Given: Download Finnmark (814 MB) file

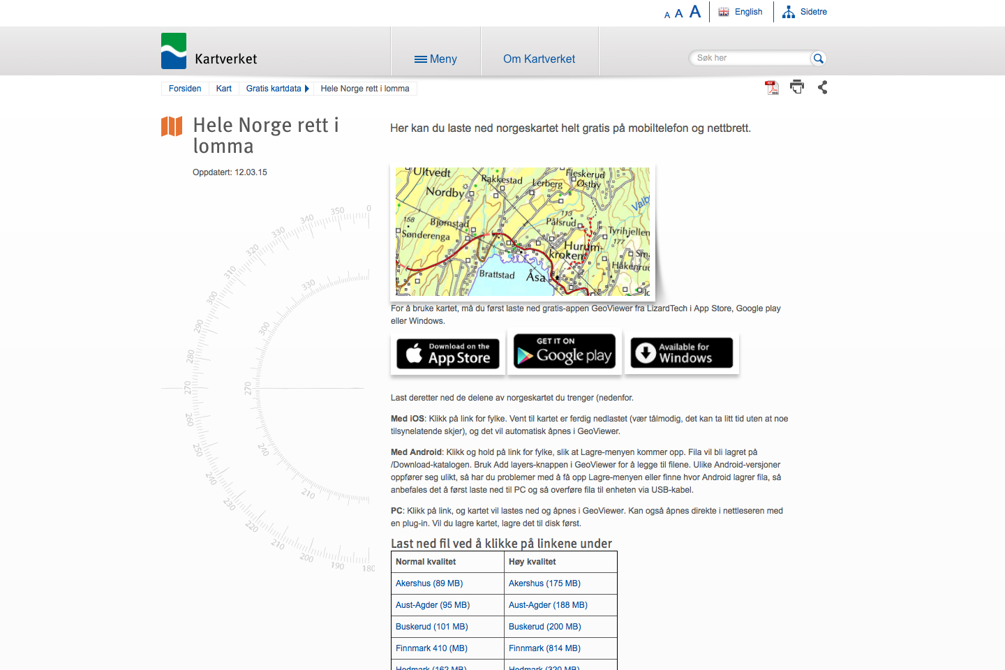Looking at the screenshot, I should 544,648.
